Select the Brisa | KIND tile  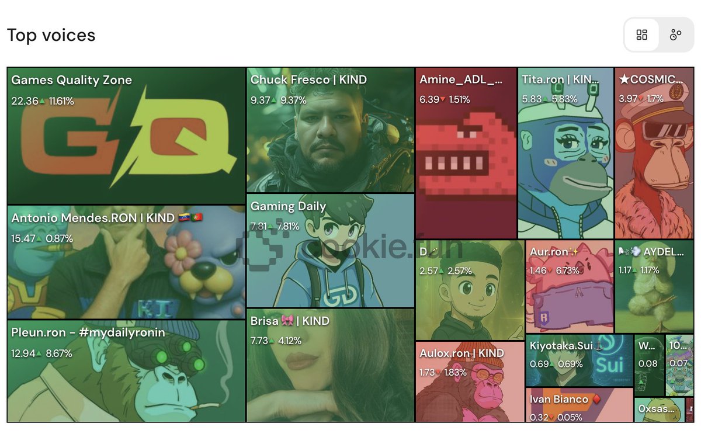point(331,365)
